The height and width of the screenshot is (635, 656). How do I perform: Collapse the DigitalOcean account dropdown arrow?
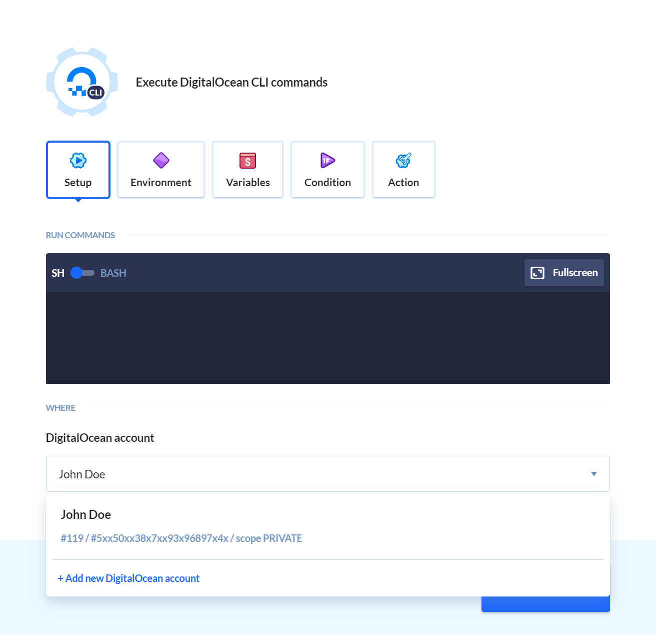(594, 474)
